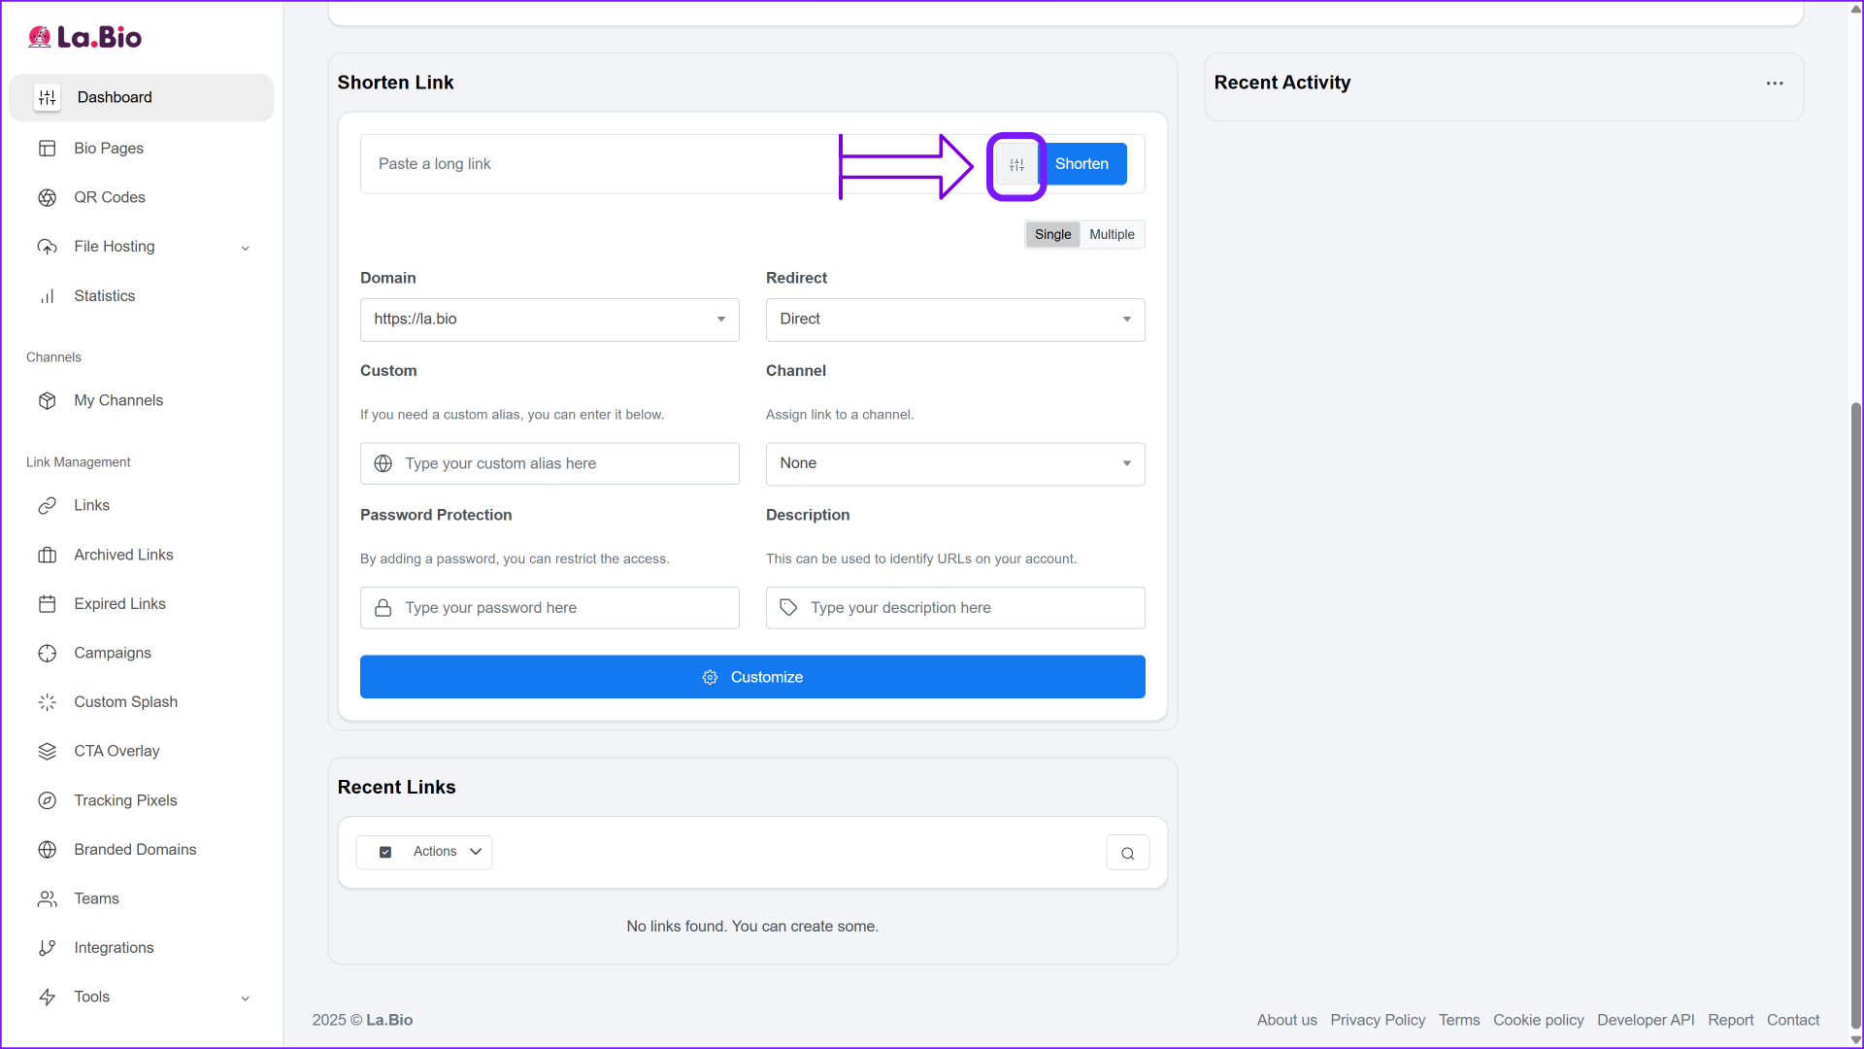Open the Domain dropdown showing https://la.bio
Image resolution: width=1864 pixels, height=1049 pixels.
pos(549,320)
